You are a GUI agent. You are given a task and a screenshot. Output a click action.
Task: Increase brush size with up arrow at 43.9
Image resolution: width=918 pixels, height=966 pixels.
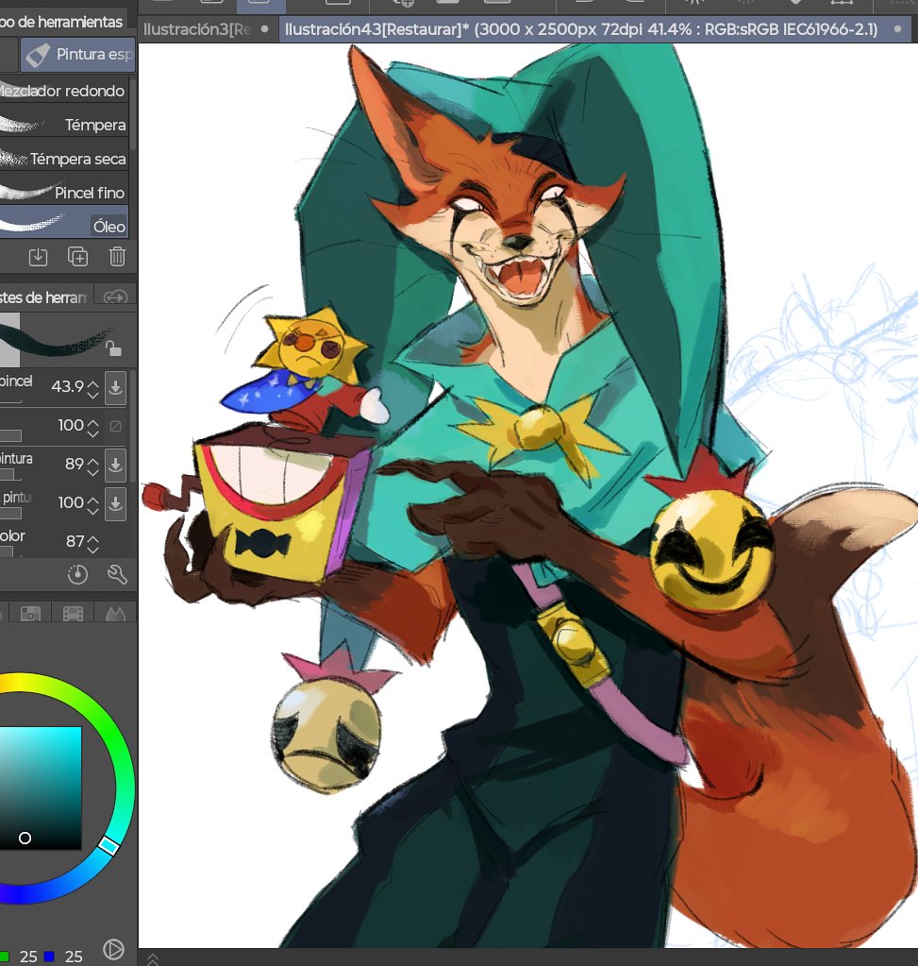tap(92, 382)
